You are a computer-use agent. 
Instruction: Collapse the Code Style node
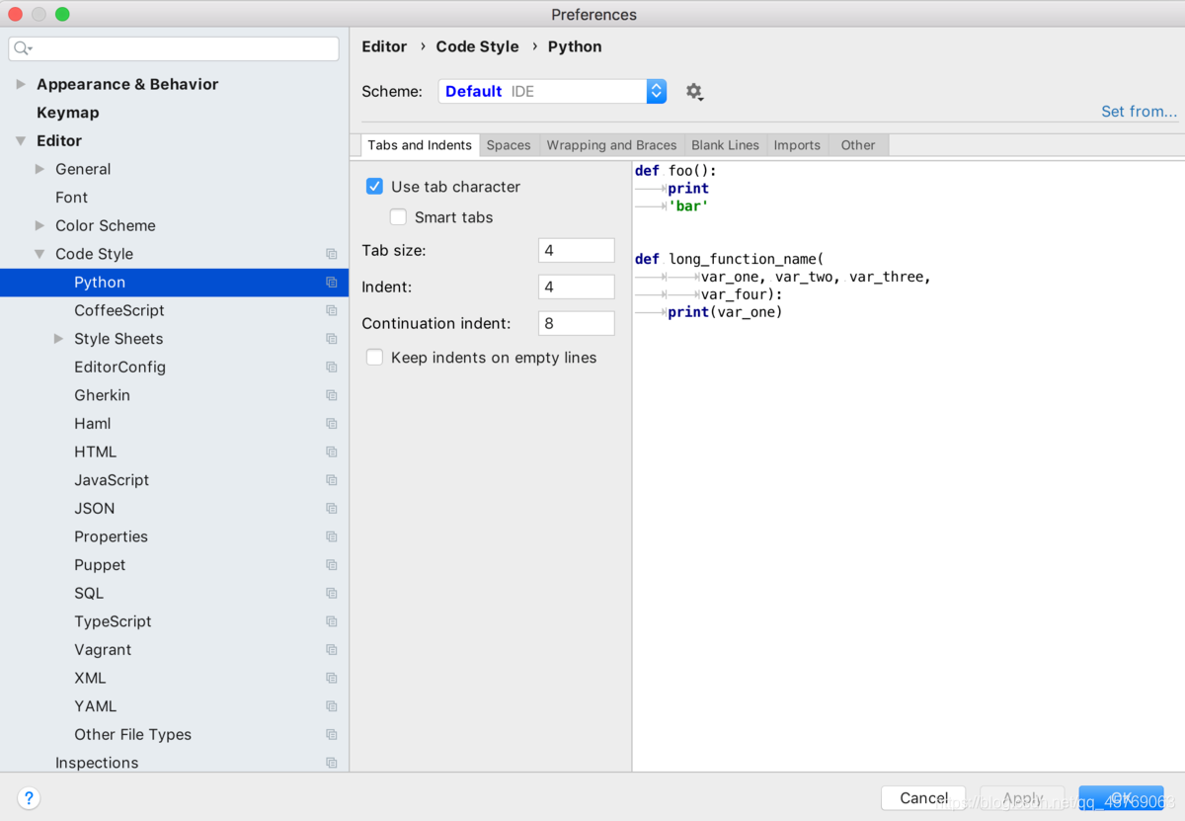click(x=39, y=254)
